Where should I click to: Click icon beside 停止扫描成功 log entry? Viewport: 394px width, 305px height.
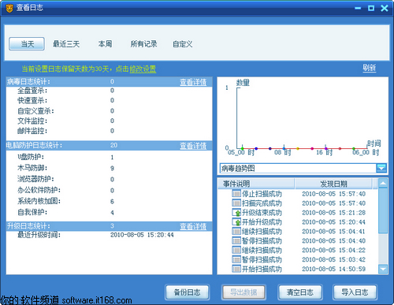click(x=236, y=194)
